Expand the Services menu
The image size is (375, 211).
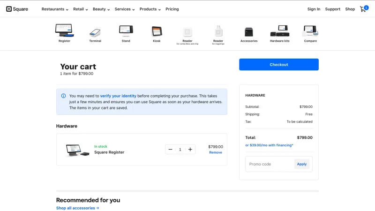125,9
